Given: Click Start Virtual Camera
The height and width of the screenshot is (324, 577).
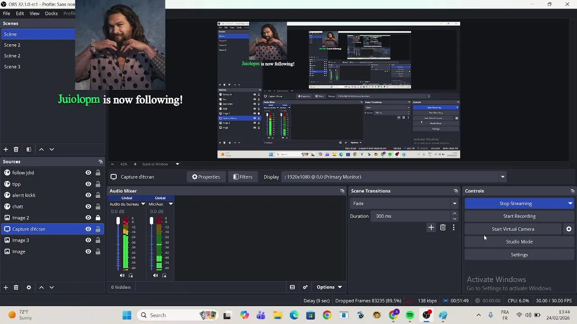Looking at the screenshot, I should point(513,229).
